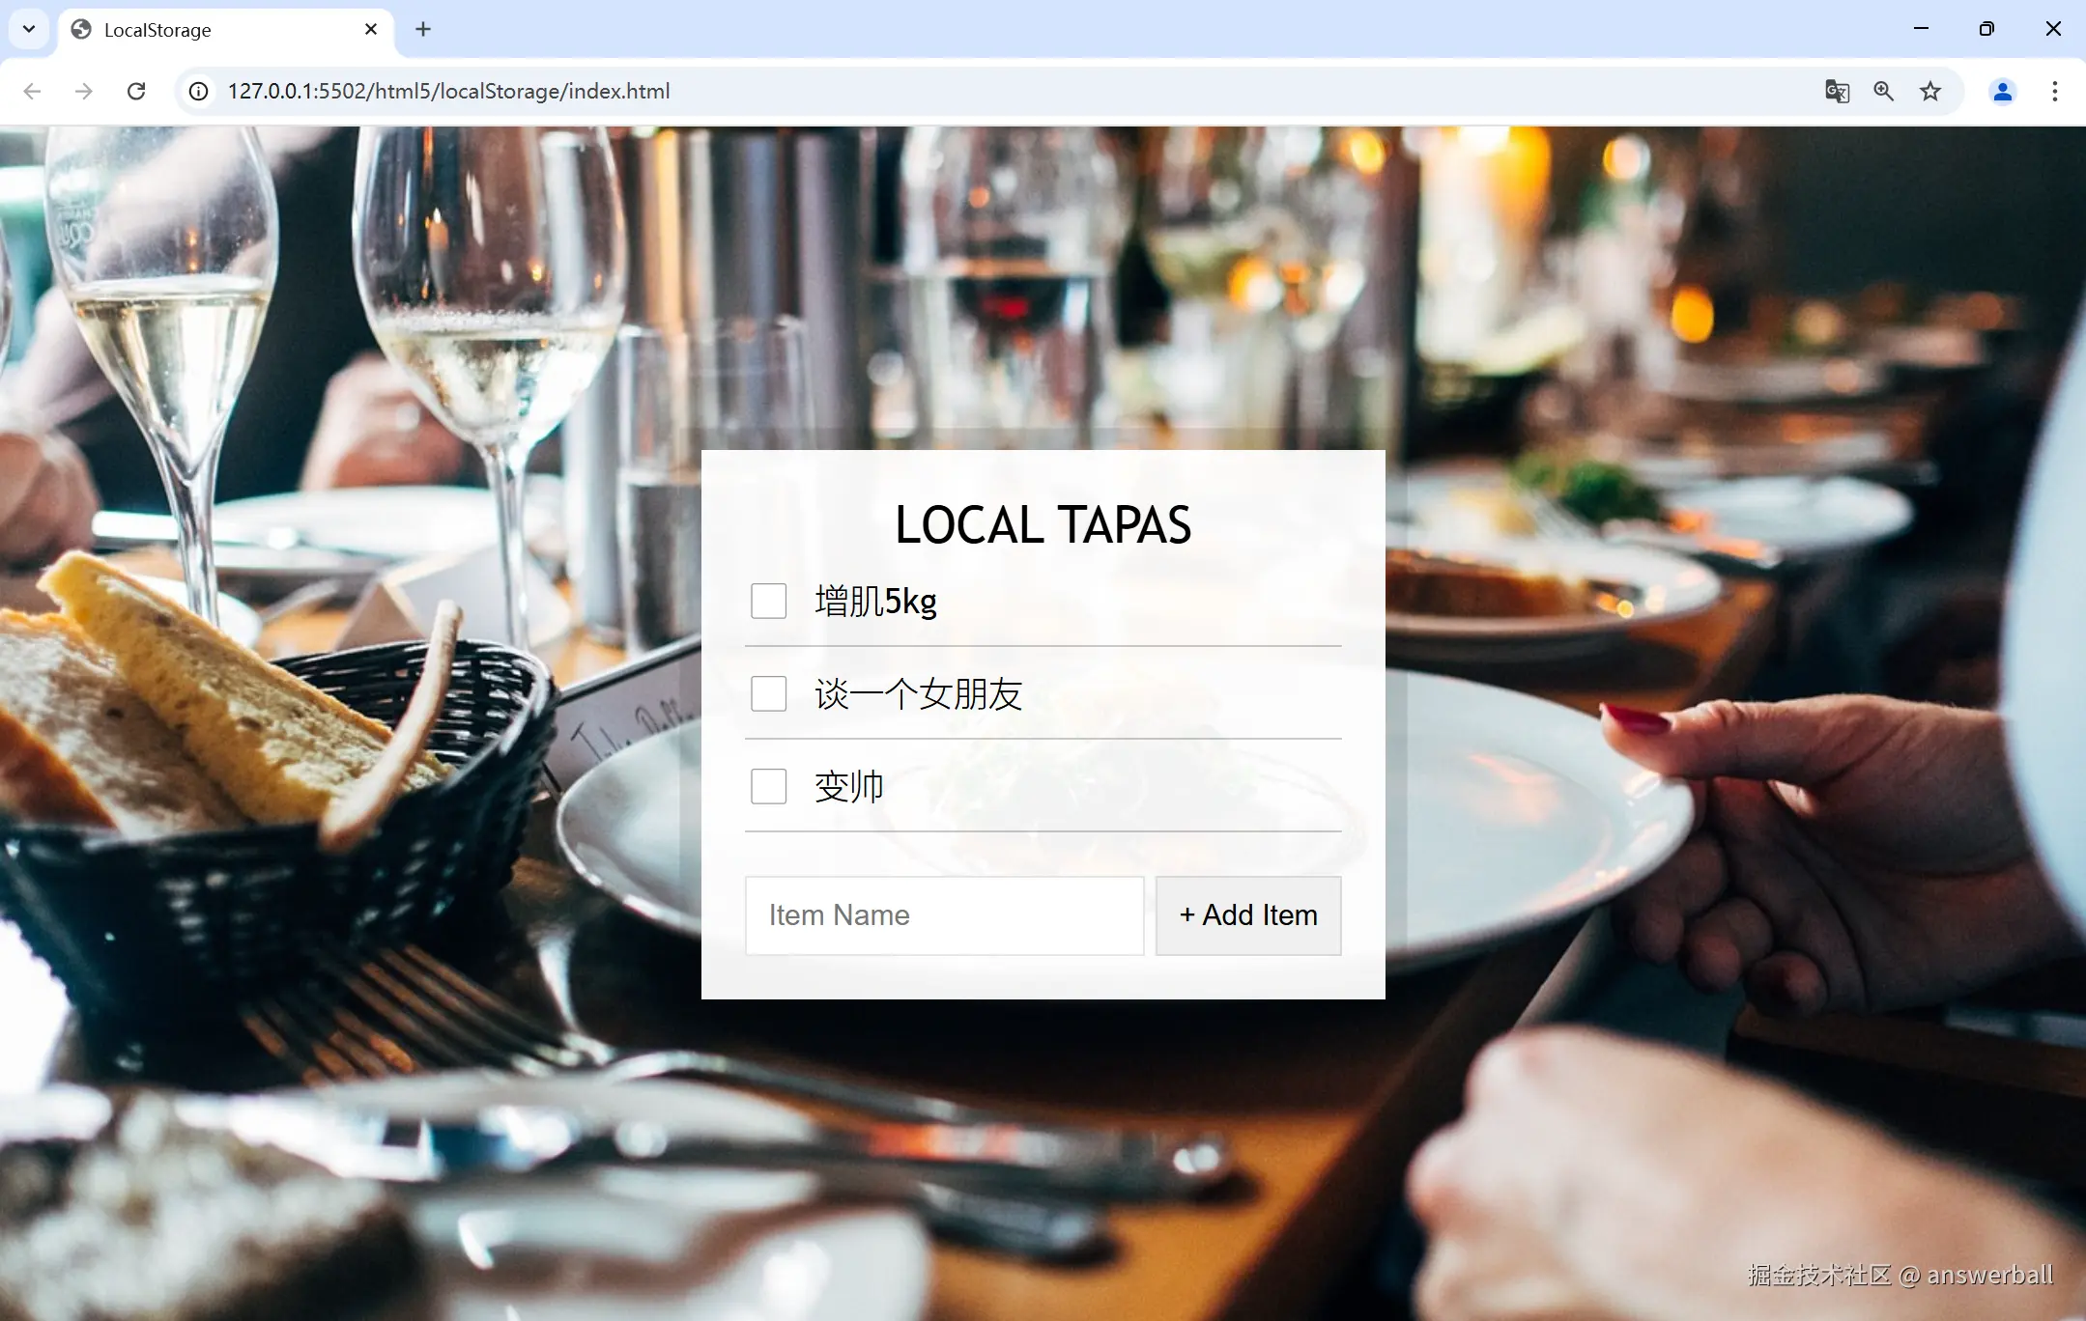Click the back navigation arrow
Viewport: 2086px width, 1321px height.
coord(32,91)
